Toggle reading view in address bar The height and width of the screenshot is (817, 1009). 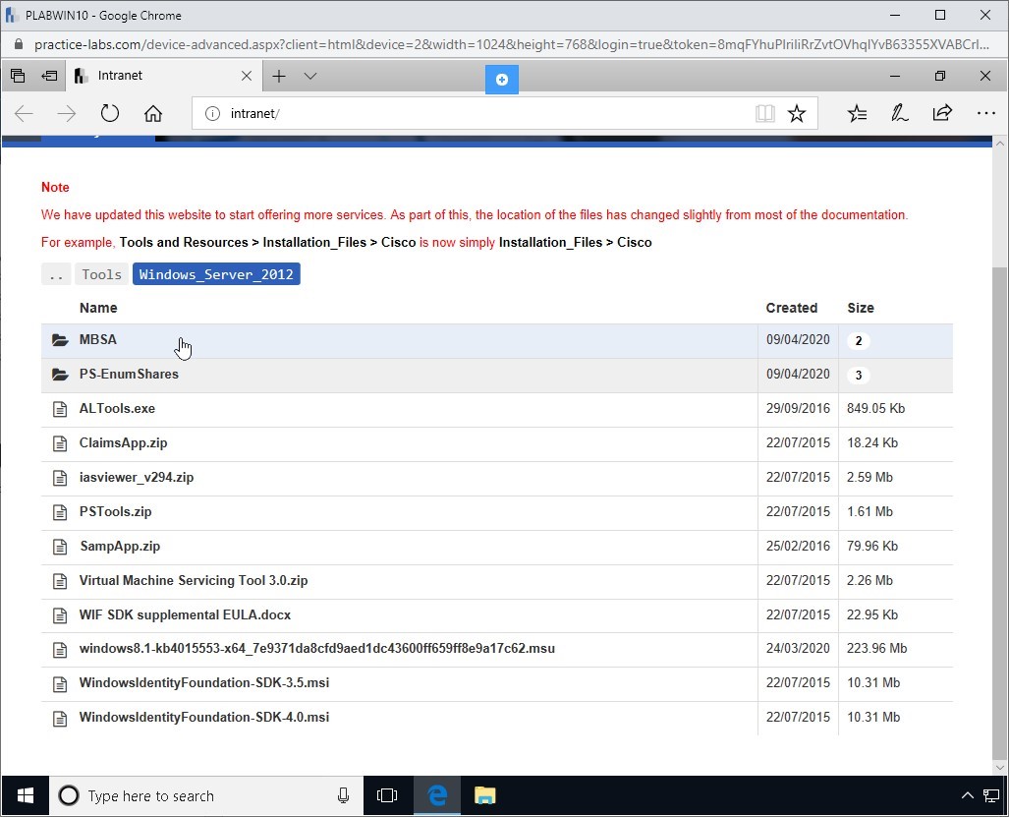coord(764,113)
